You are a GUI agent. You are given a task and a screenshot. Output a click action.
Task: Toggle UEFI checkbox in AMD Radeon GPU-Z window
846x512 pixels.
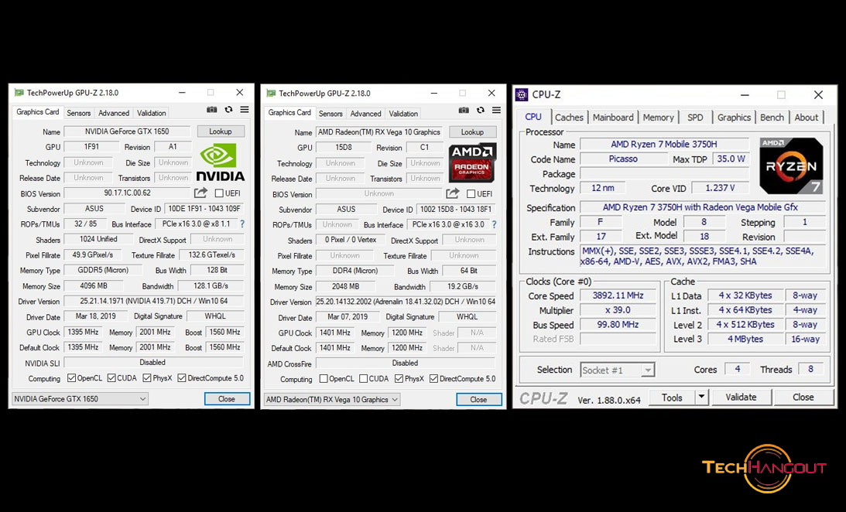[471, 193]
